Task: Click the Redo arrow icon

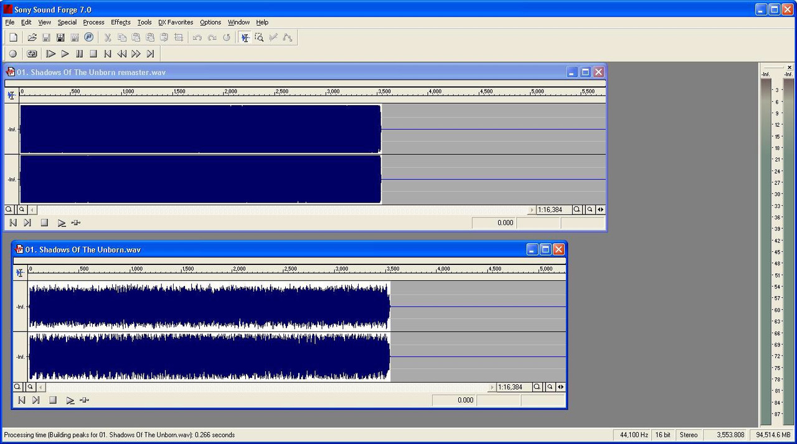Action: coord(212,37)
